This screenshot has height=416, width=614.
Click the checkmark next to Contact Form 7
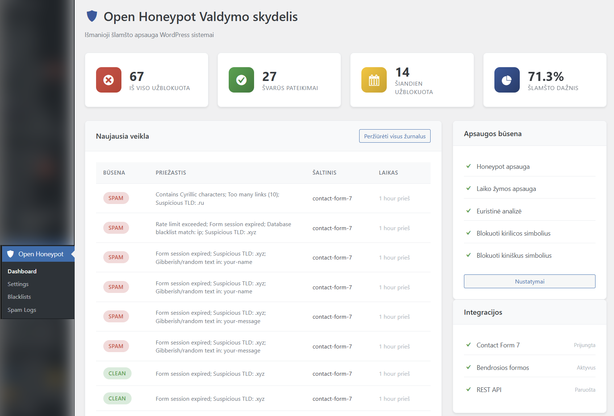[468, 345]
